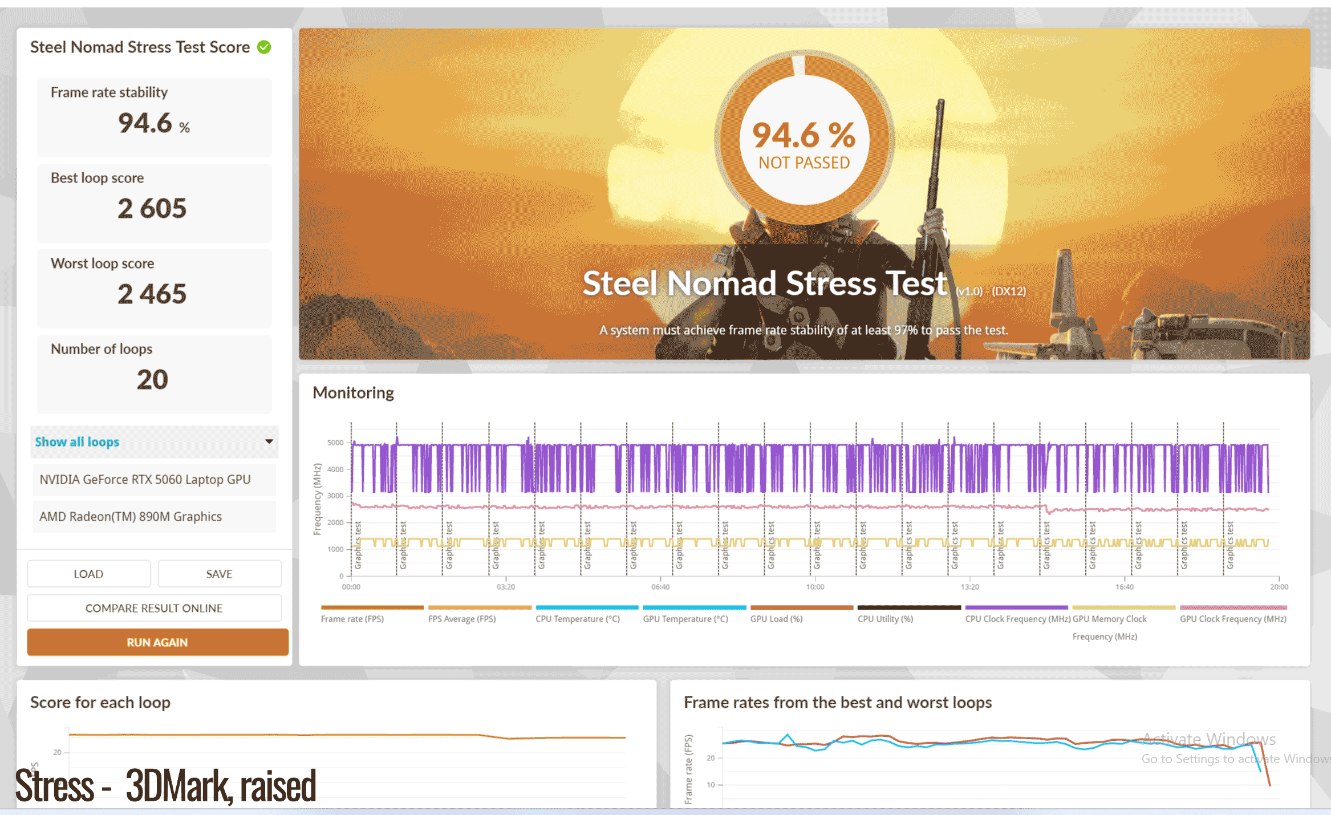
Task: Click the purple CPU Clock Frequency legend swatch
Action: pyautogui.click(x=1016, y=607)
